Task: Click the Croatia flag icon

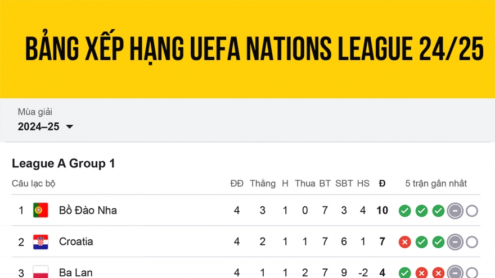Action: pos(40,242)
